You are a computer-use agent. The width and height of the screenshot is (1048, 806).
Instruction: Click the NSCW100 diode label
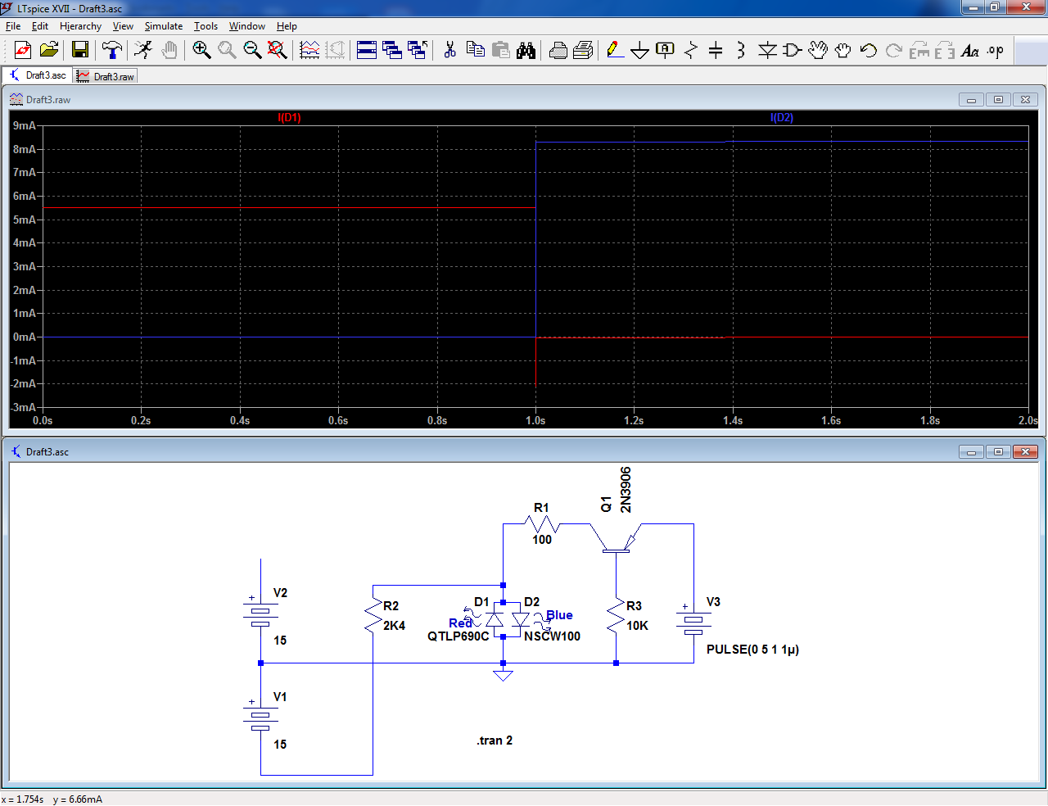[x=552, y=636]
